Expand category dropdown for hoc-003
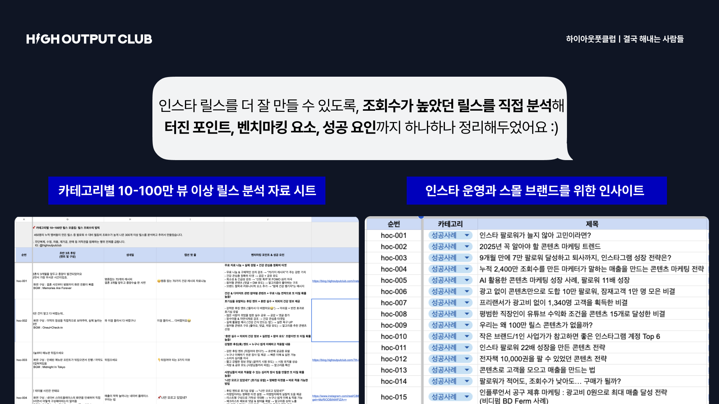 [x=467, y=258]
